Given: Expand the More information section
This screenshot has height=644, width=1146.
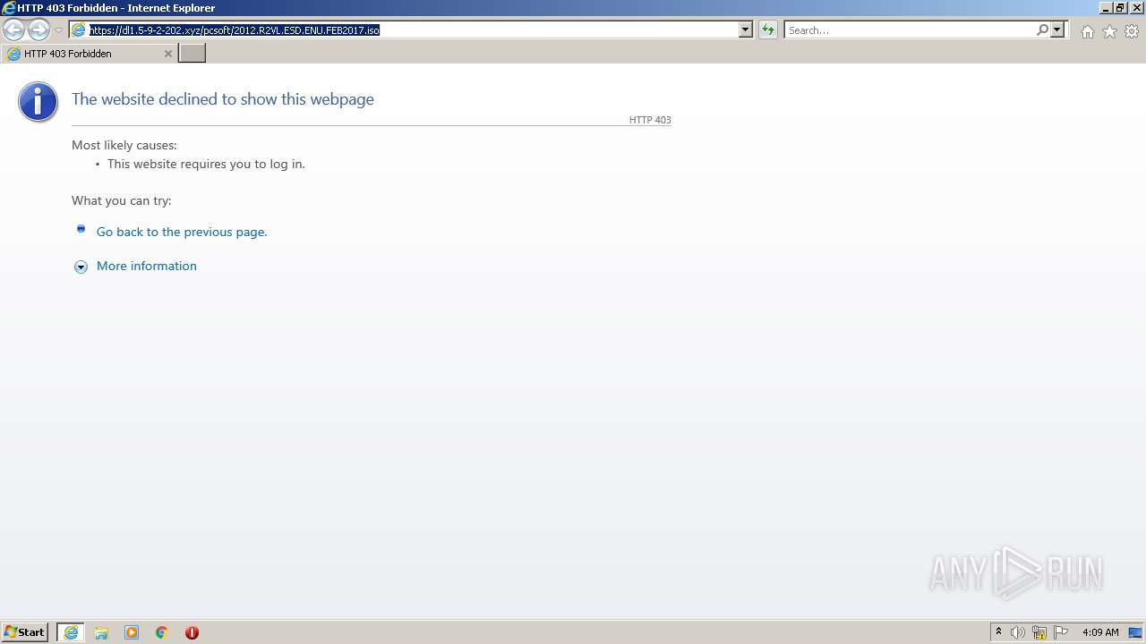Looking at the screenshot, I should pyautogui.click(x=81, y=267).
